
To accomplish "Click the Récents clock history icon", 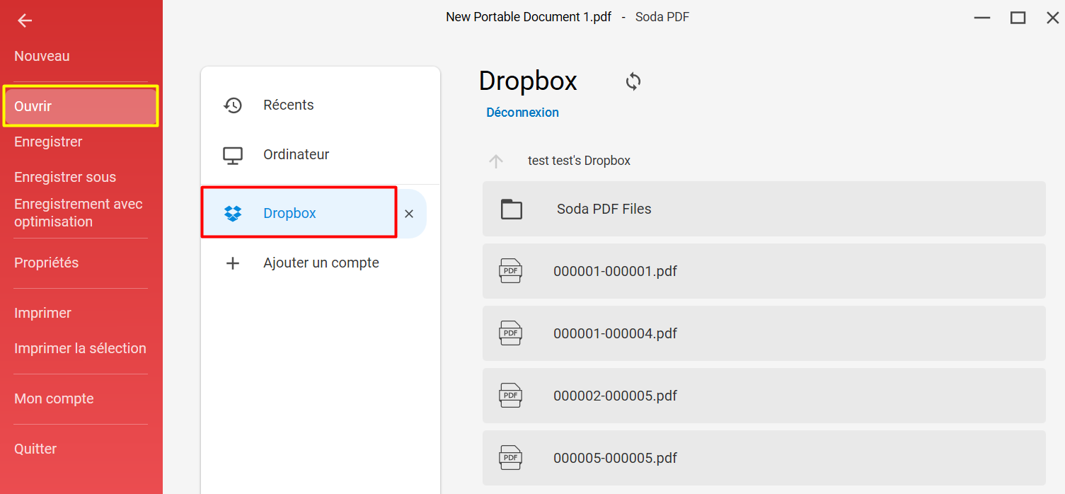I will click(233, 105).
